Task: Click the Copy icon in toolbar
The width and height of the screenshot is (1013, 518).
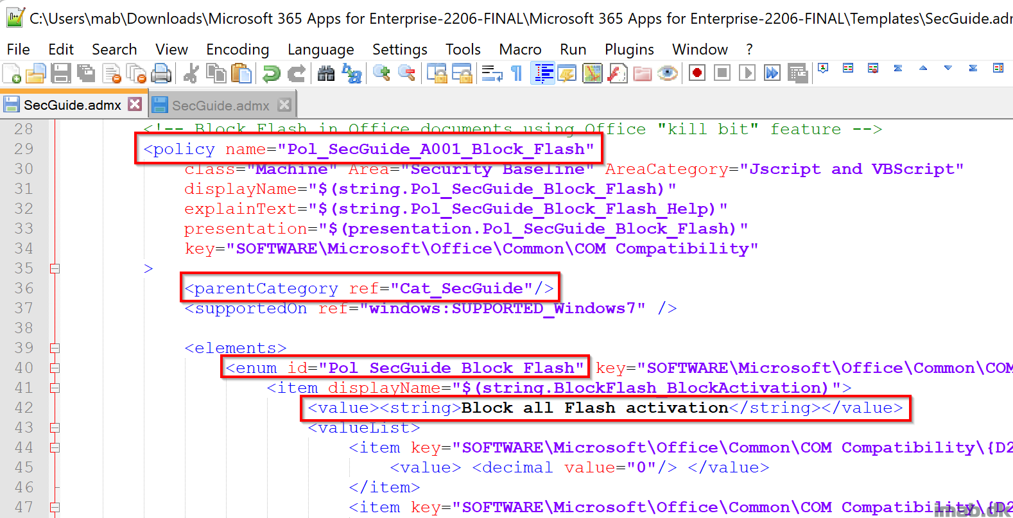Action: pyautogui.click(x=216, y=74)
